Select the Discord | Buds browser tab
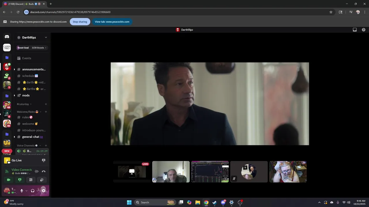Viewport: 369px width, 207px height. click(25, 4)
